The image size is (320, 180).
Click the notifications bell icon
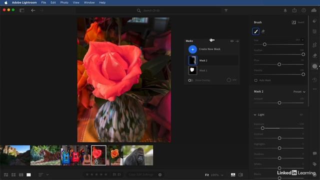pyautogui.click(x=285, y=10)
